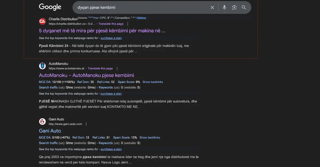Open search by image camera icon
Image resolution: width=320 pixels, height=167 pixels.
[234, 7]
